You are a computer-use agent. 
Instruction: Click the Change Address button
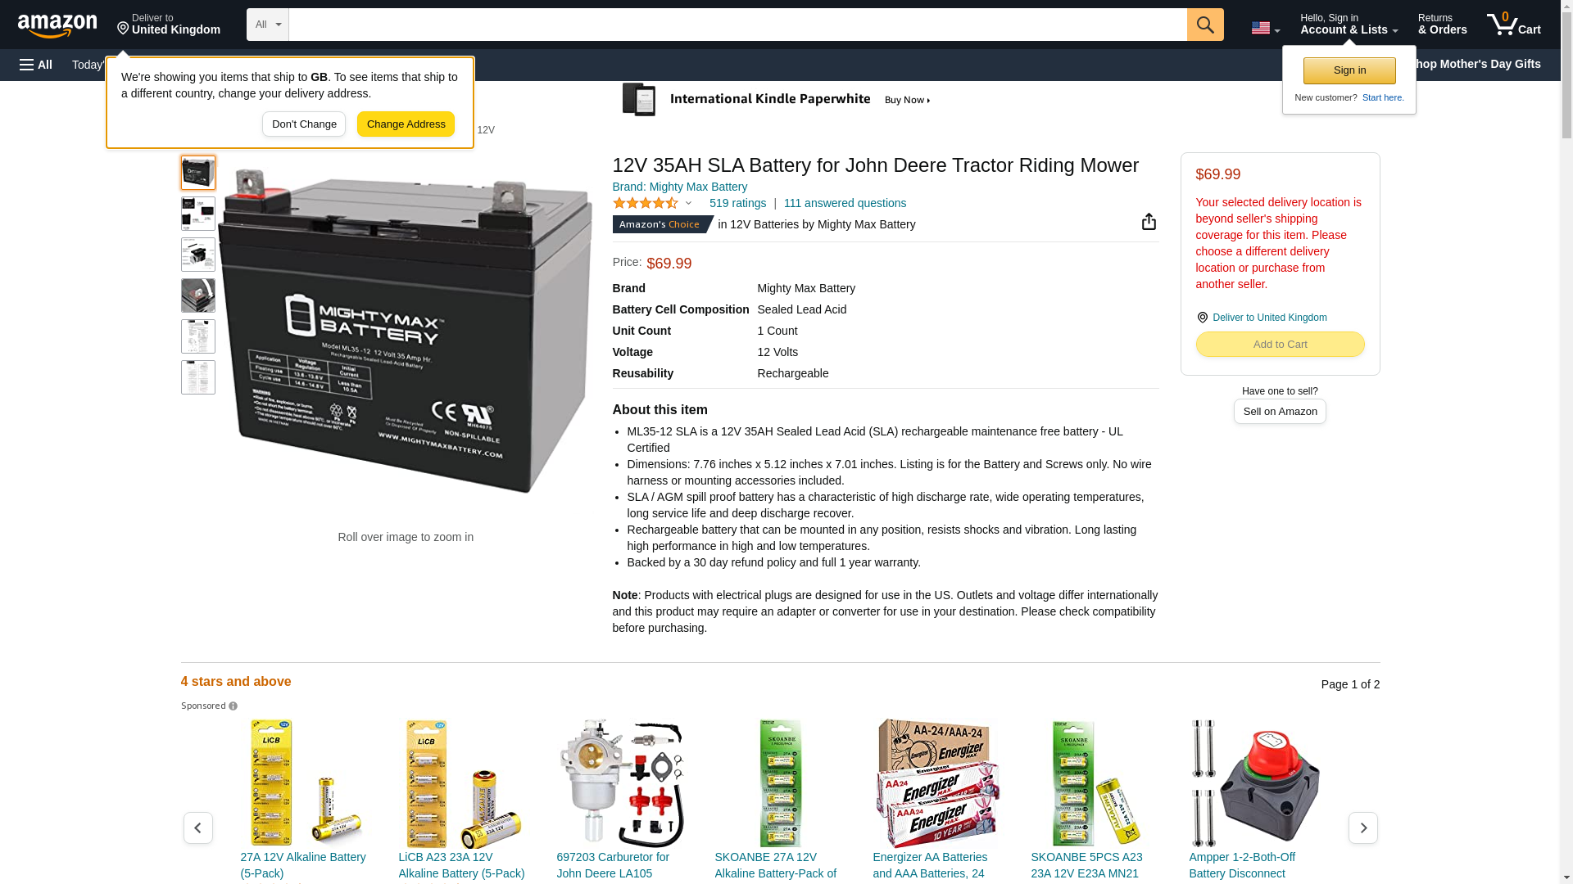pos(406,124)
